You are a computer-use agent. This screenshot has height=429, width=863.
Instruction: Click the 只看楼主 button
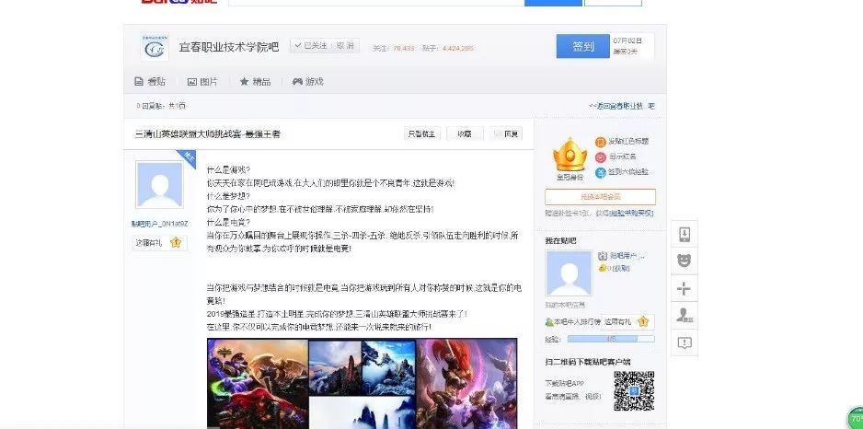coord(421,133)
